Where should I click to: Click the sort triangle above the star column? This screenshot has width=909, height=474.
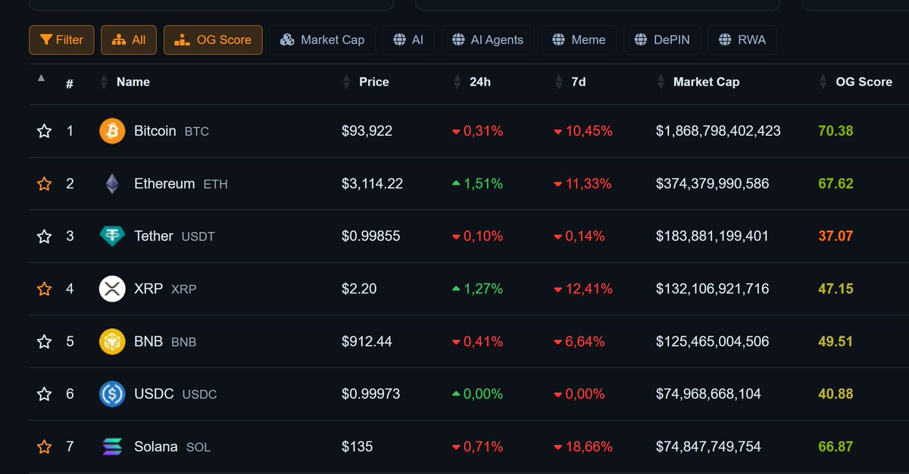pos(41,77)
